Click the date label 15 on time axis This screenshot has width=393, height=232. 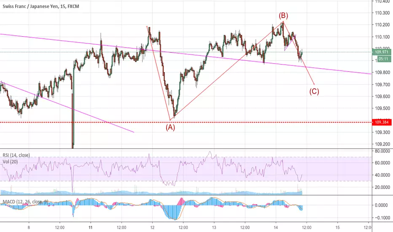[x=337, y=227]
